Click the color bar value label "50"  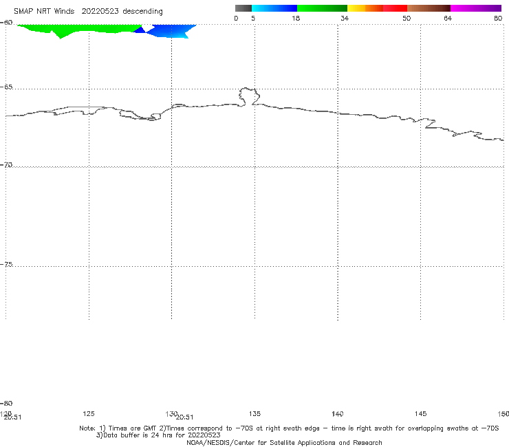(x=407, y=18)
